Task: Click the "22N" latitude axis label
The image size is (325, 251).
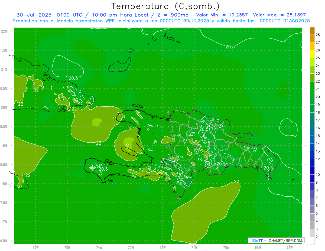Action: 4,31
